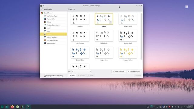Minimize the System Settings window
194x109 pixels.
[x=137, y=6]
